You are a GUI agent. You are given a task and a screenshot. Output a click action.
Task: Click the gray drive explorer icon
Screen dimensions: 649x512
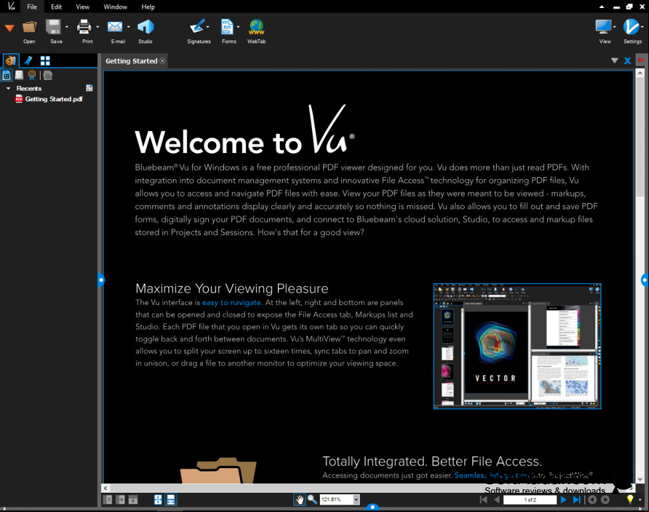point(19,75)
